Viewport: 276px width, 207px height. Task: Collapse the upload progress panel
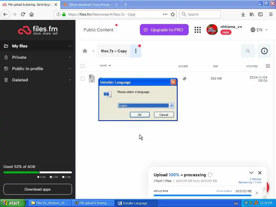[x=251, y=173]
